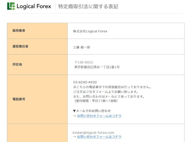Select the 所在地 row label
The width and height of the screenshot is (188, 142).
pos(17,65)
